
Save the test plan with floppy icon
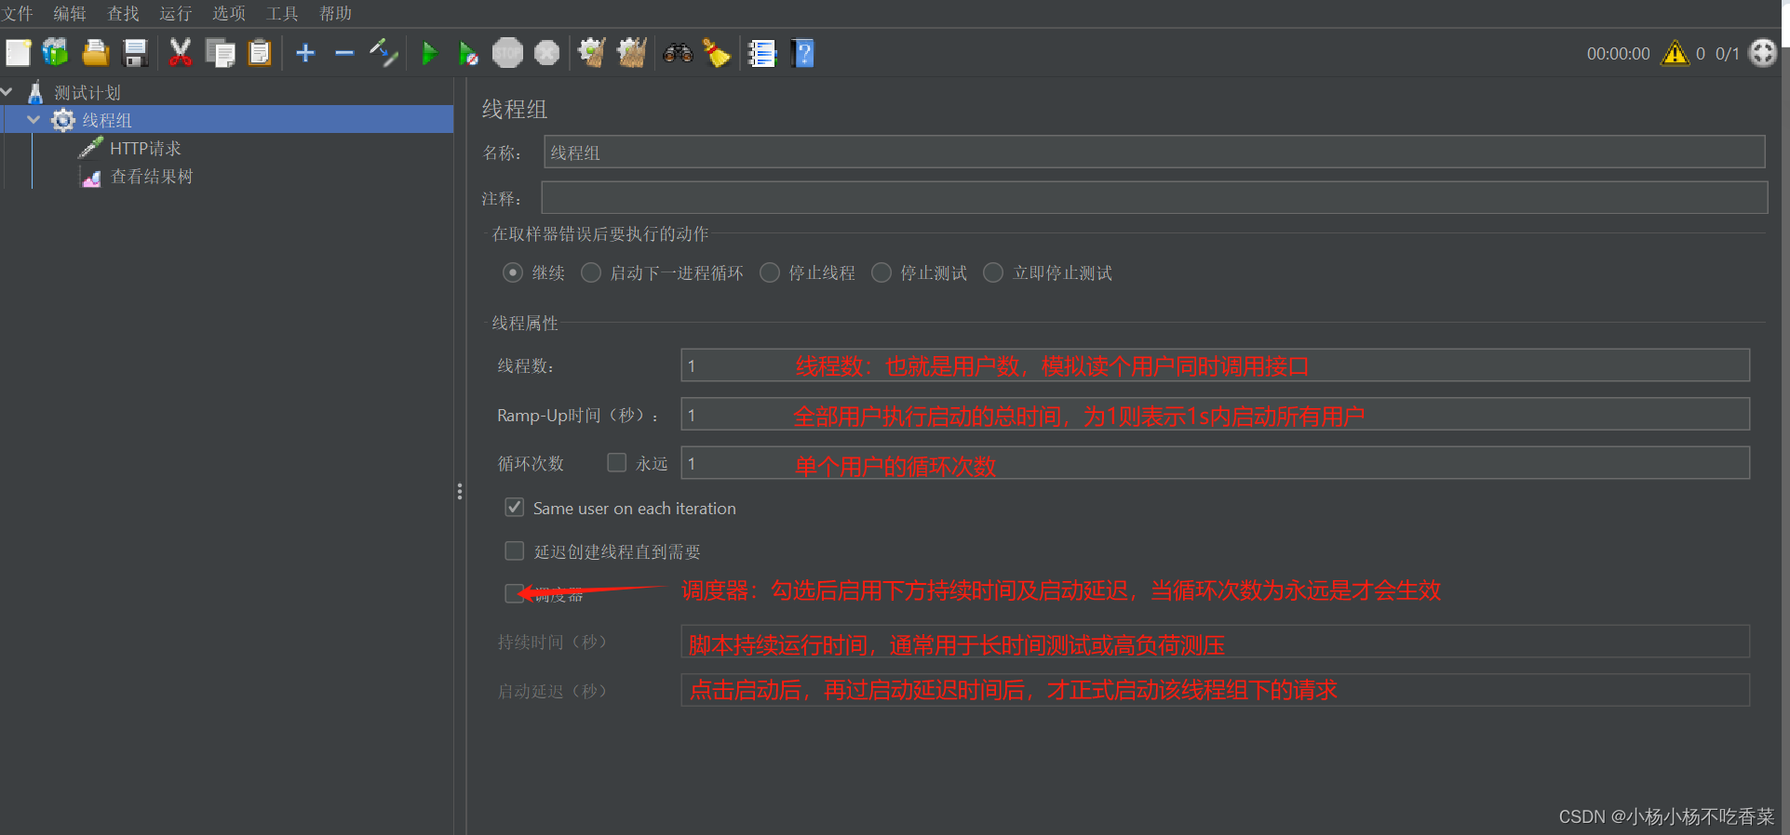135,53
